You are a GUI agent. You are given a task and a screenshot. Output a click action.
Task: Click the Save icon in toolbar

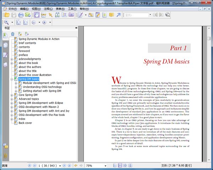[13, 15]
